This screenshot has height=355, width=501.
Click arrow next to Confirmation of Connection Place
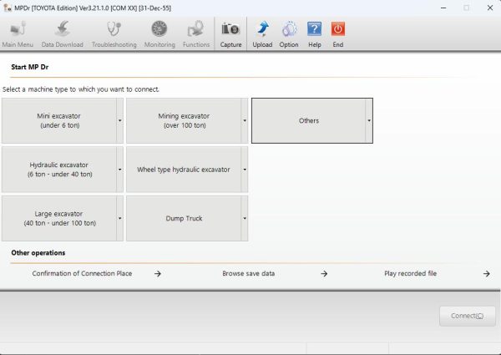pyautogui.click(x=158, y=274)
